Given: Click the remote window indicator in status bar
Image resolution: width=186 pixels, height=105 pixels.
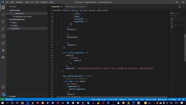Looking at the screenshot, I should [2, 99].
